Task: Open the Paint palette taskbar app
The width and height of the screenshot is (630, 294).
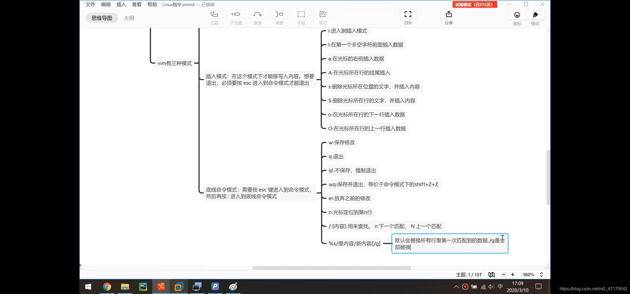Action: [233, 287]
